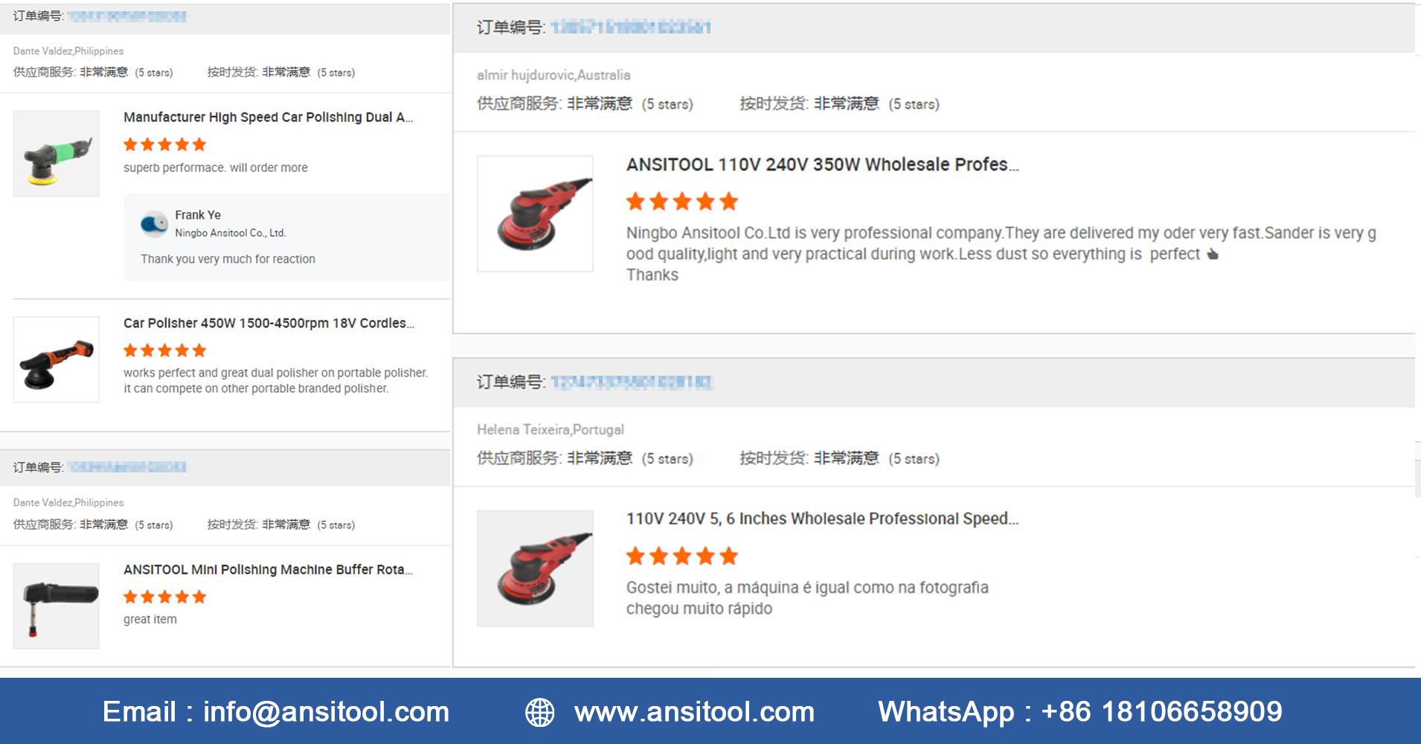This screenshot has width=1421, height=744.
Task: Open the red sander thumbnail in almir's review
Action: point(535,214)
